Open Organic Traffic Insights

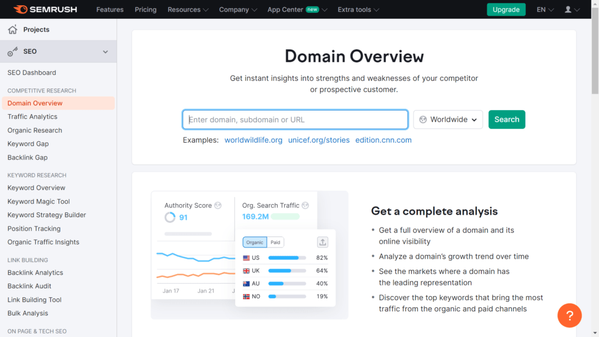[x=43, y=242]
